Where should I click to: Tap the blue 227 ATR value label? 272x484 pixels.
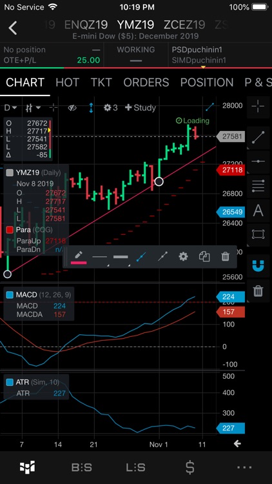pyautogui.click(x=231, y=428)
